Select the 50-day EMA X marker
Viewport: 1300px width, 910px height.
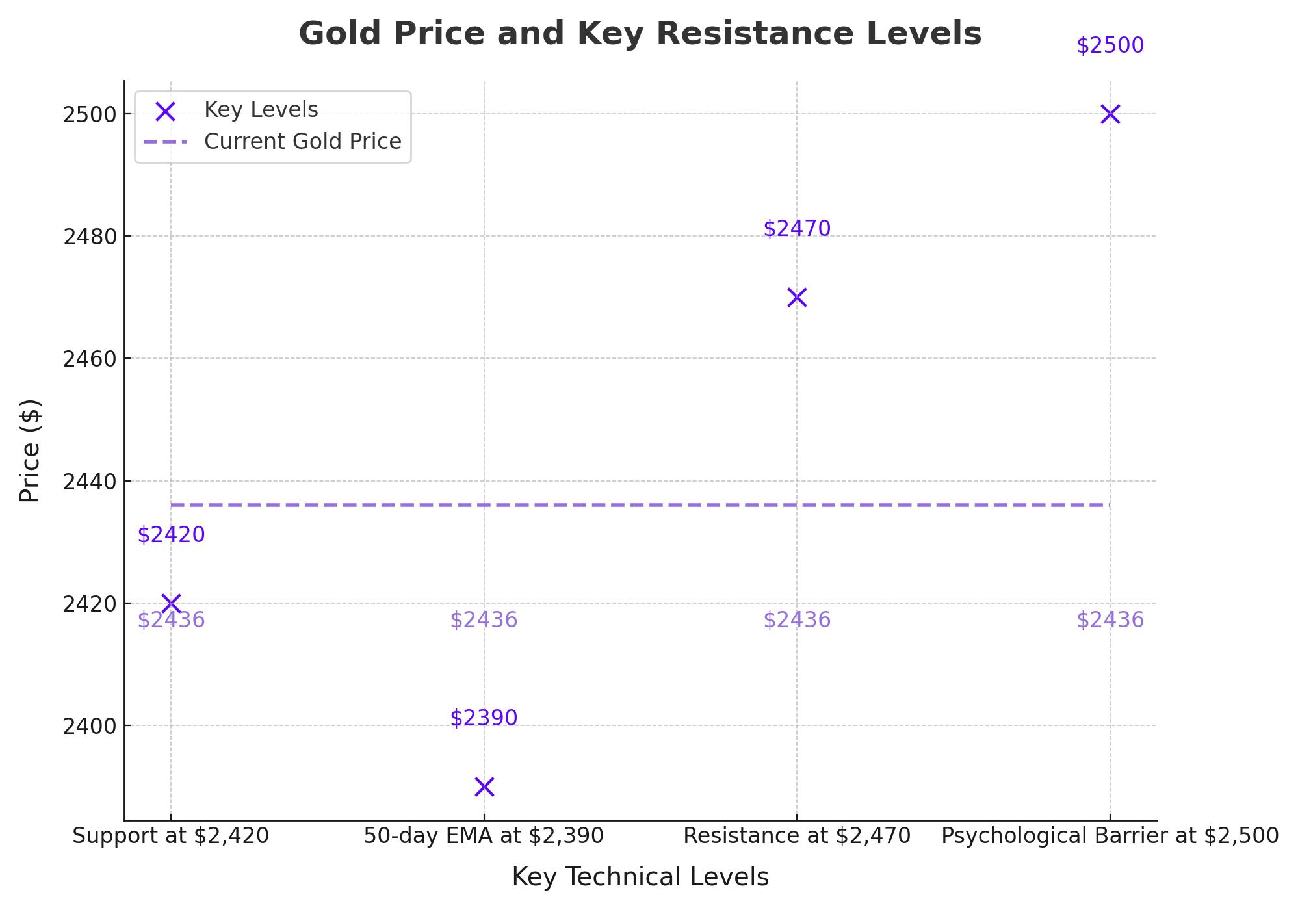pyautogui.click(x=484, y=787)
